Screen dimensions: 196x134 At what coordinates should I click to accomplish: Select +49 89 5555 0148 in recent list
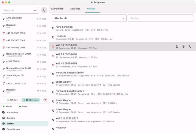tap(24, 40)
